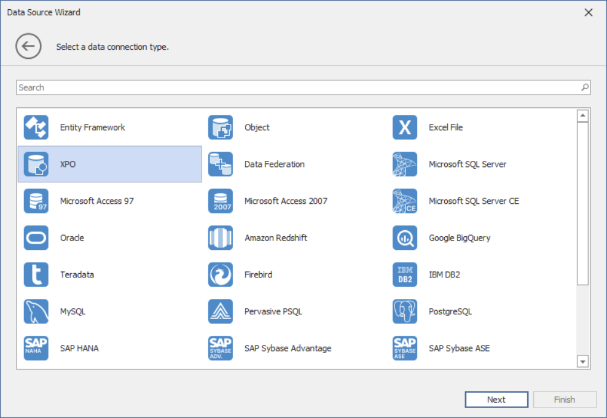
Task: Pick the MySQL dolphin icon
Action: click(x=36, y=312)
